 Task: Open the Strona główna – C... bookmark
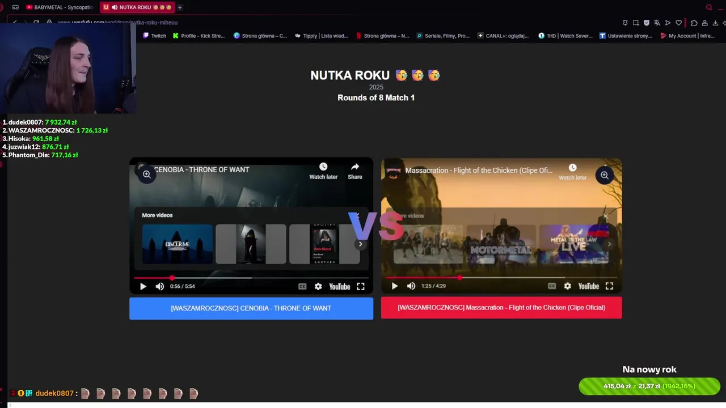coord(260,36)
